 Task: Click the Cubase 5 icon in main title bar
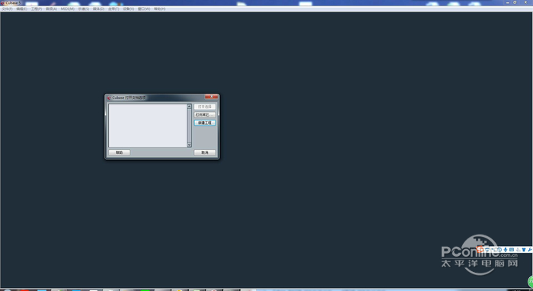coord(3,3)
